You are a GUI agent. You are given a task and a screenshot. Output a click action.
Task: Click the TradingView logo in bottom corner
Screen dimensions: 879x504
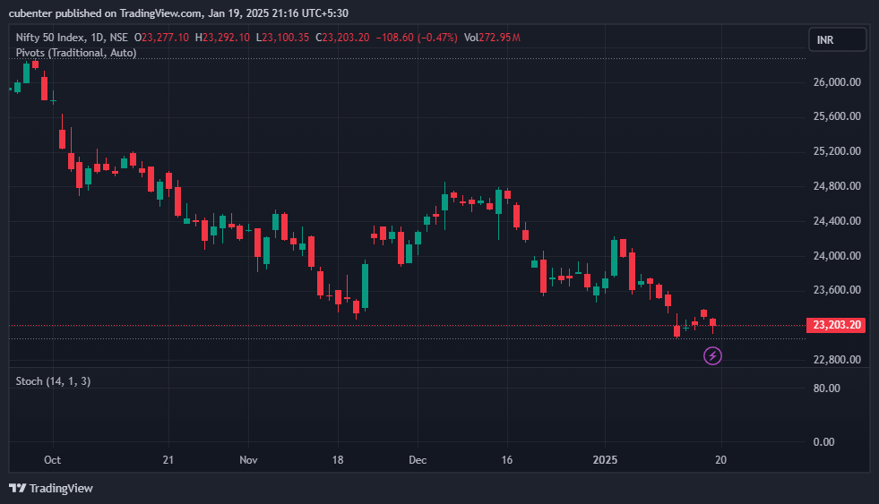click(50, 488)
